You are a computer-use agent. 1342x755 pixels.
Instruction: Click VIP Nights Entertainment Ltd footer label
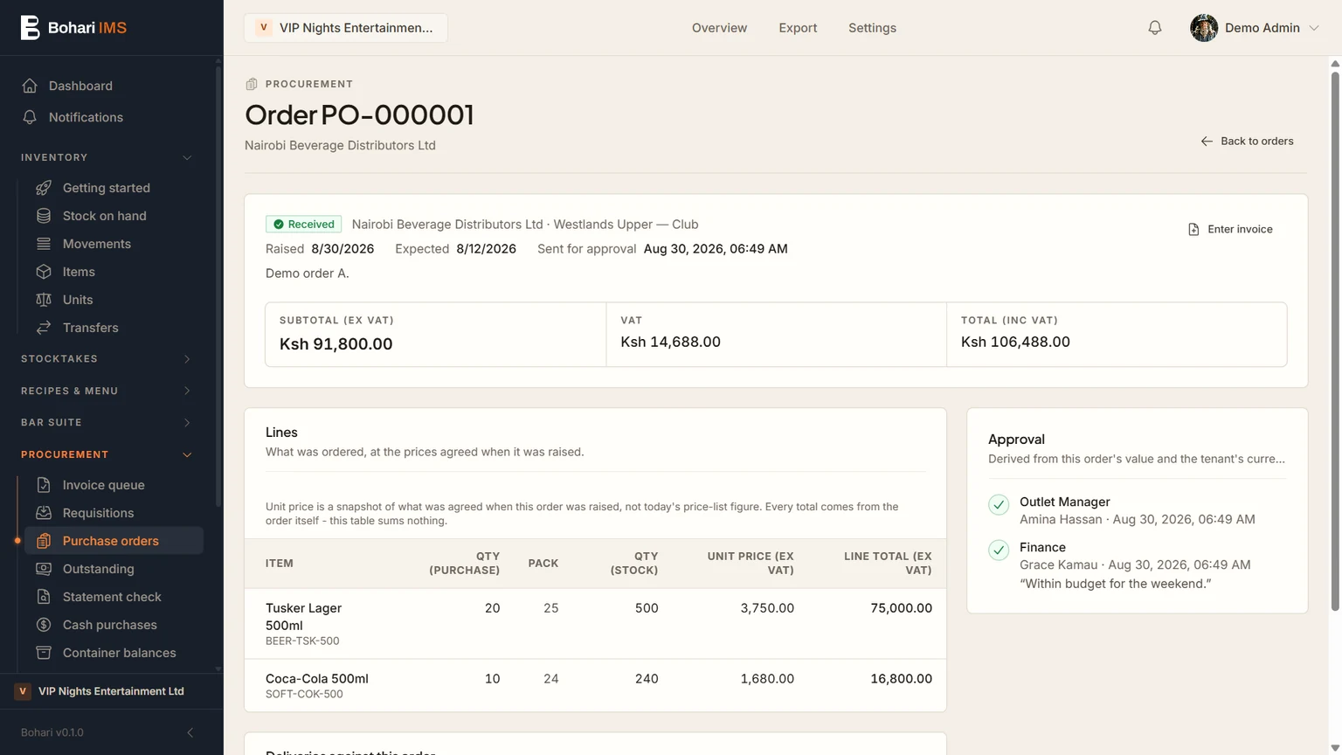point(111,691)
